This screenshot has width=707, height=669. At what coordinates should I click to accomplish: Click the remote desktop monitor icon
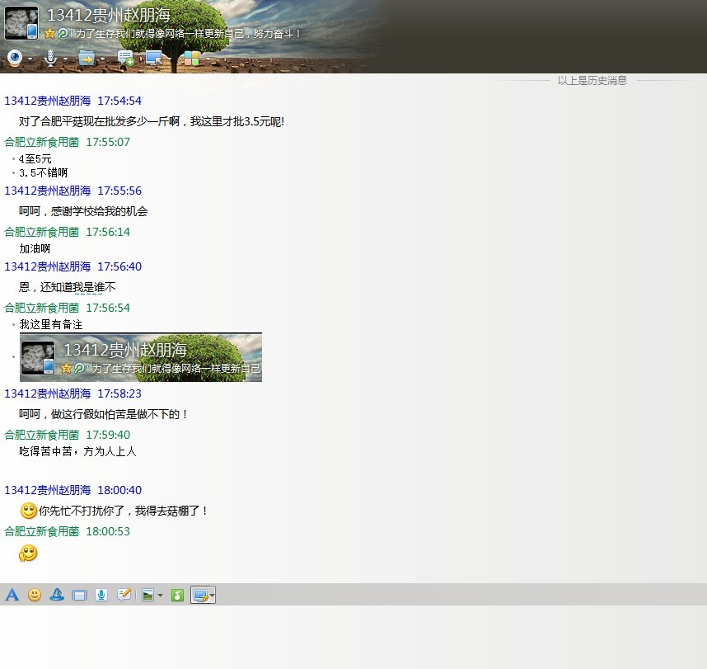click(x=154, y=59)
